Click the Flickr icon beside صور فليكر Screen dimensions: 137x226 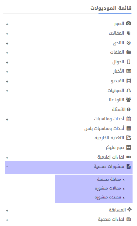point(129,147)
